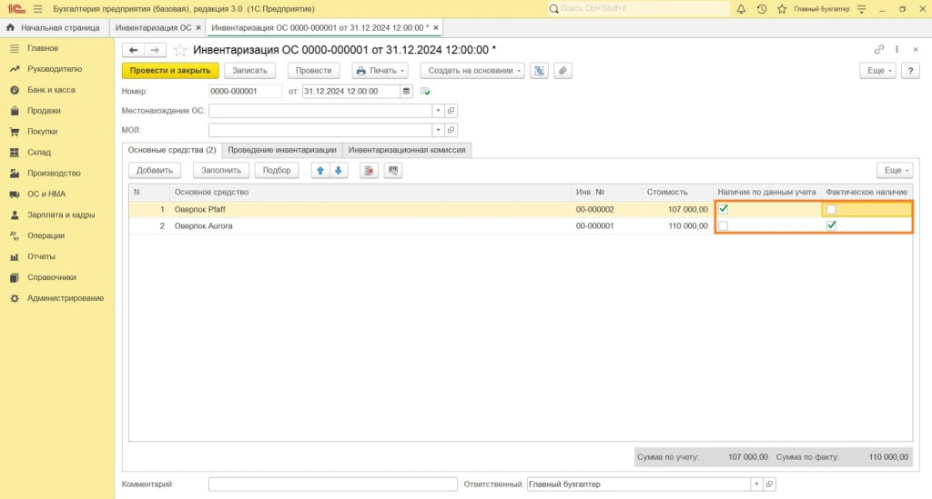Click the barcode scanner icon in table toolbar
This screenshot has height=499, width=932.
pos(393,171)
